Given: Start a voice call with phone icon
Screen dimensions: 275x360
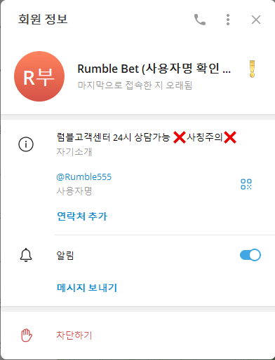Looking at the screenshot, I should (x=200, y=20).
